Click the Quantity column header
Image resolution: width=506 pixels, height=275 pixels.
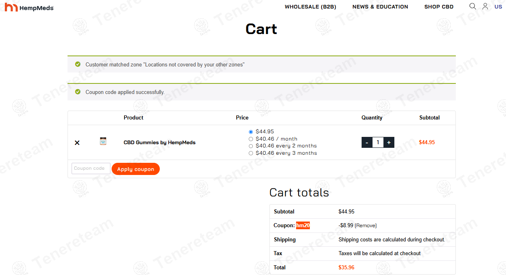tap(372, 118)
